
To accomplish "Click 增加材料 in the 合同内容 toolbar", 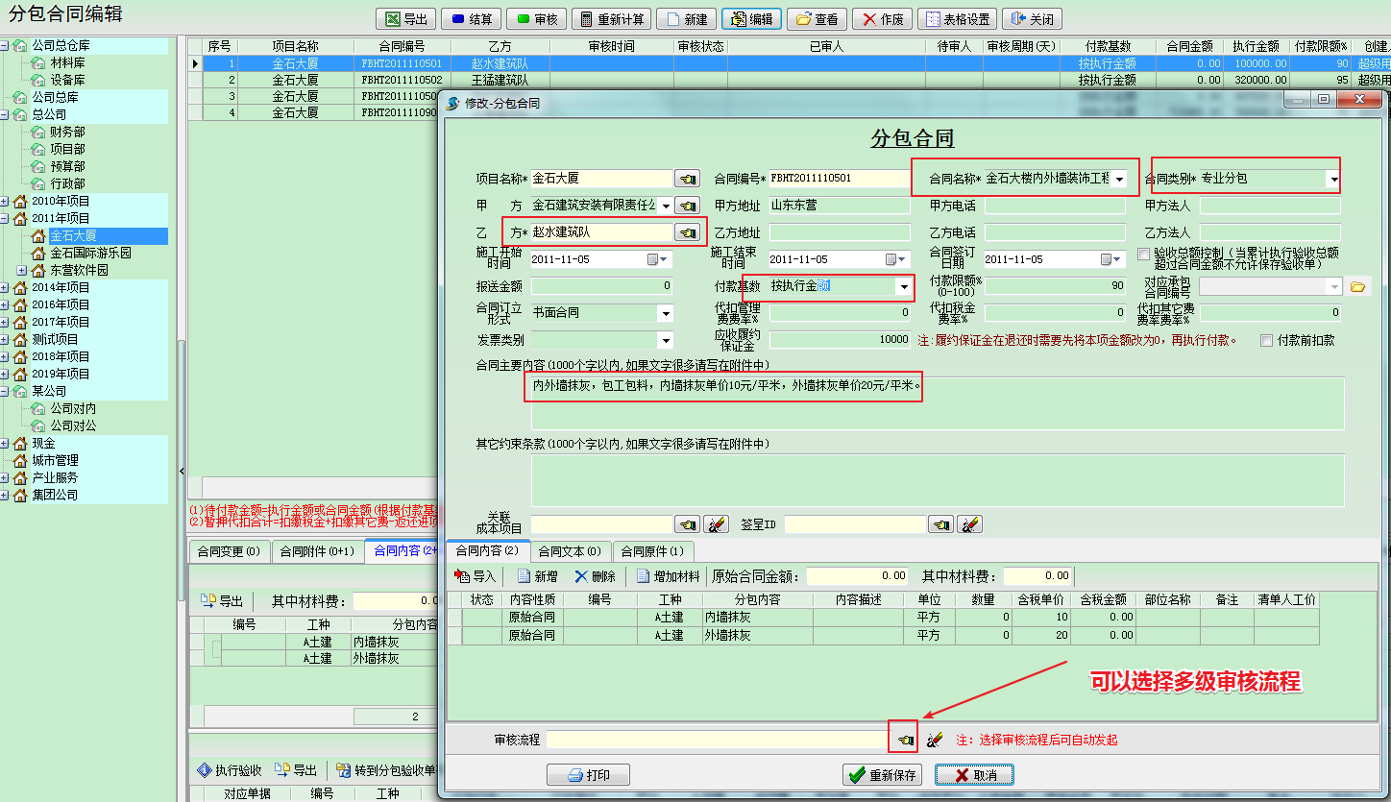I will [x=669, y=576].
